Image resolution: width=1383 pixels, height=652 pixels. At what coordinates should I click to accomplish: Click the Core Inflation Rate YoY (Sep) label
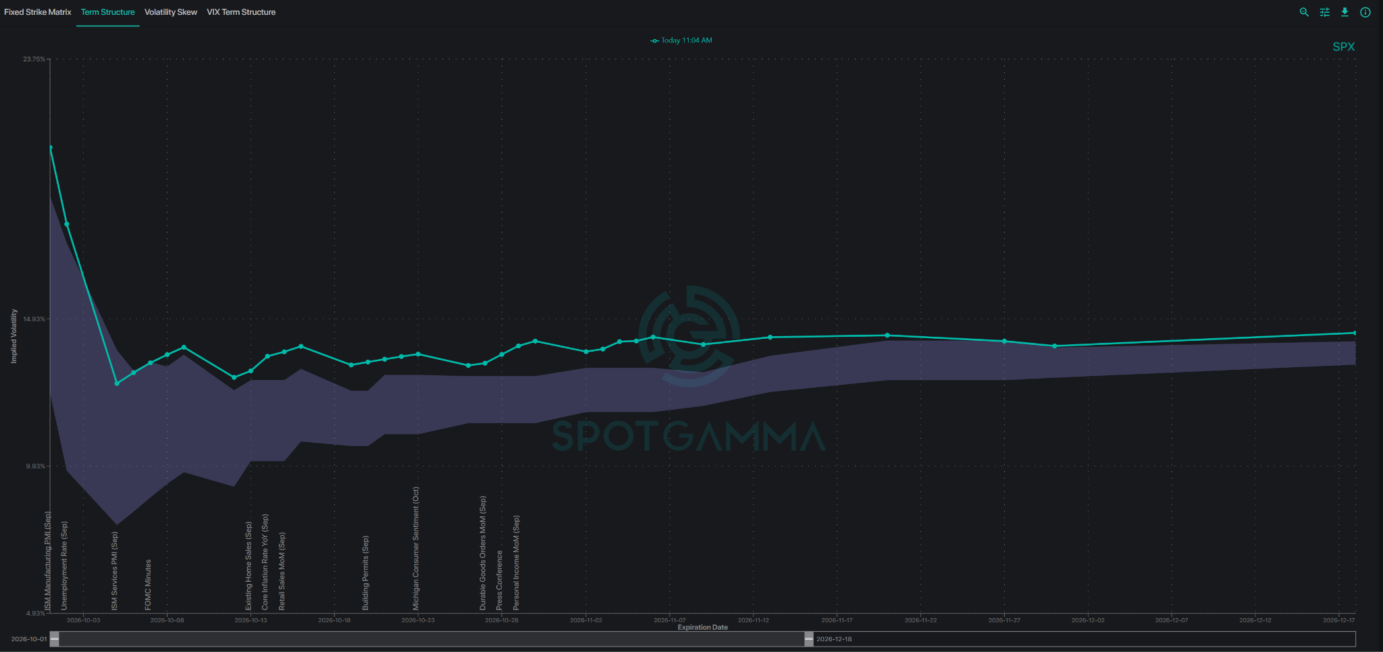(265, 562)
